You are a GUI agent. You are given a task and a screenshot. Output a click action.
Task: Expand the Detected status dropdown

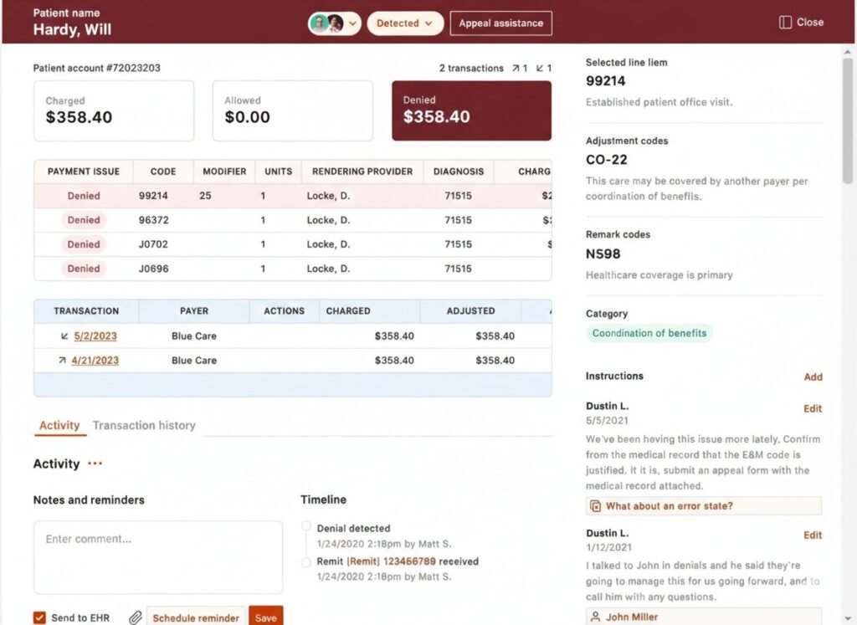click(x=405, y=23)
